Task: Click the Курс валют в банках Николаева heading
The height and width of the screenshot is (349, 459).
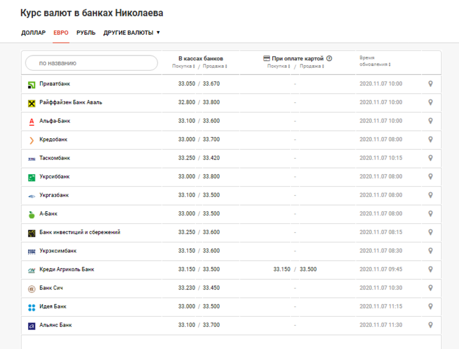Action: tap(92, 13)
